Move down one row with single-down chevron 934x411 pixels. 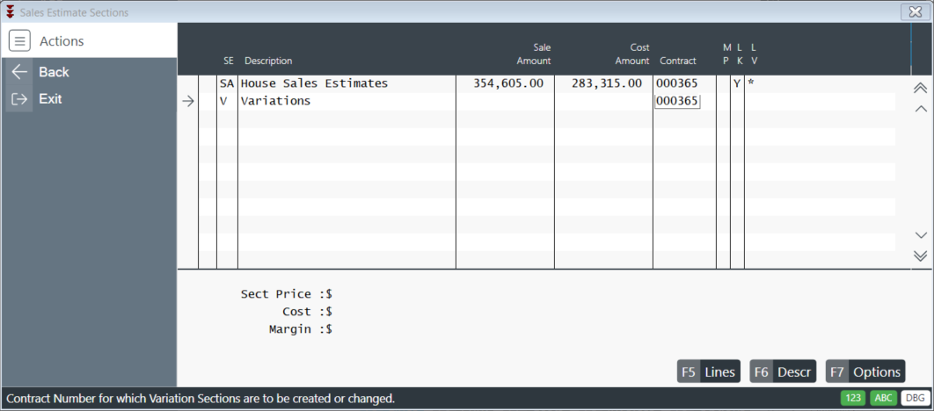(920, 235)
